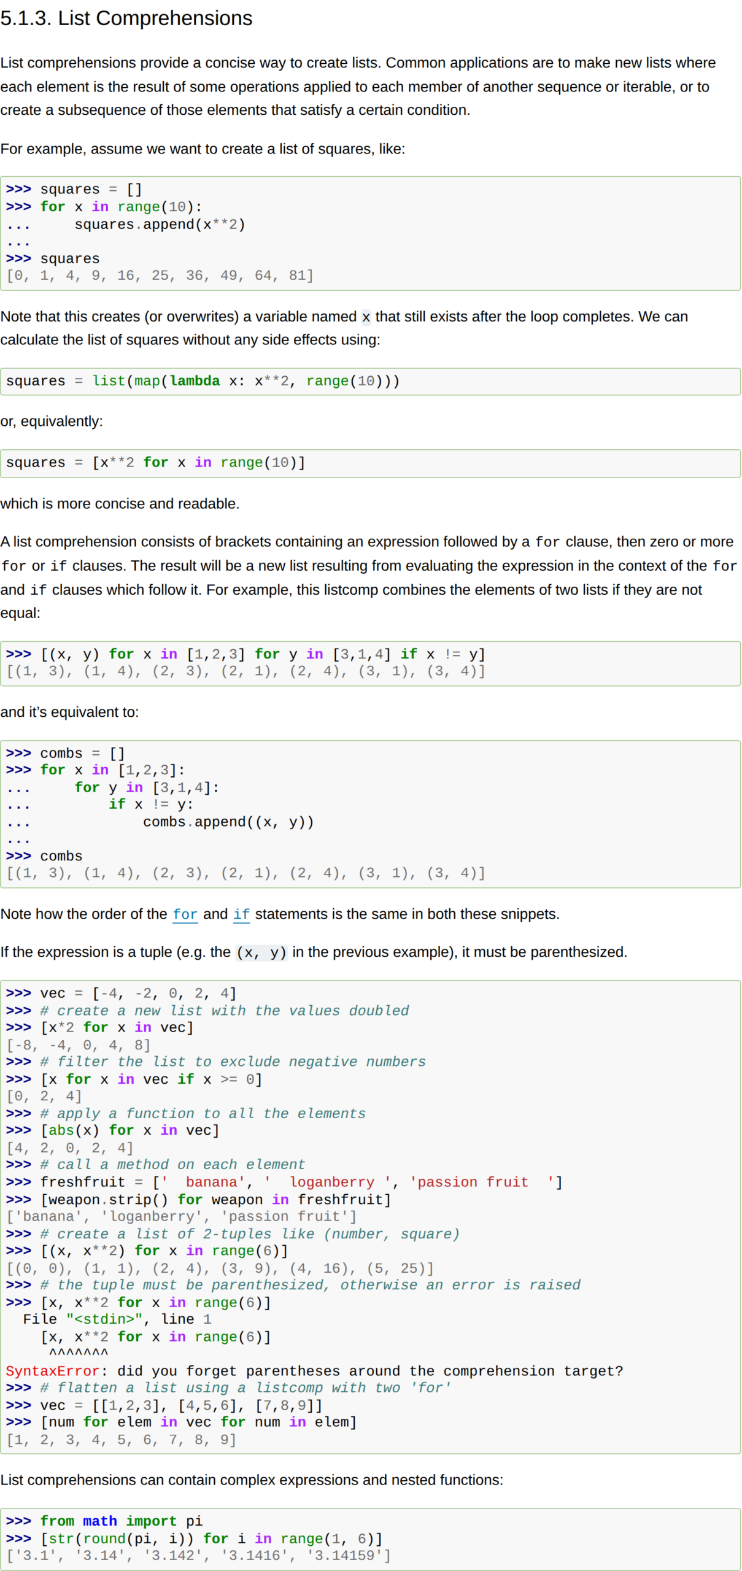The image size is (742, 1571).
Task: Click the code line 'squares.append(x**2)'
Action: 160,224
